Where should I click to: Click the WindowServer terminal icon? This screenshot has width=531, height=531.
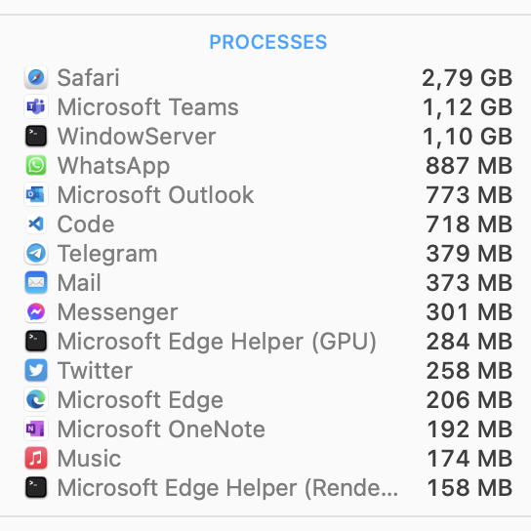tap(36, 136)
